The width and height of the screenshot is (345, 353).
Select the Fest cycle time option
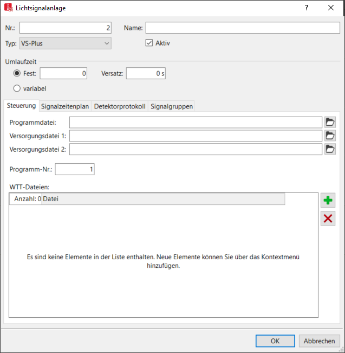[x=17, y=73]
